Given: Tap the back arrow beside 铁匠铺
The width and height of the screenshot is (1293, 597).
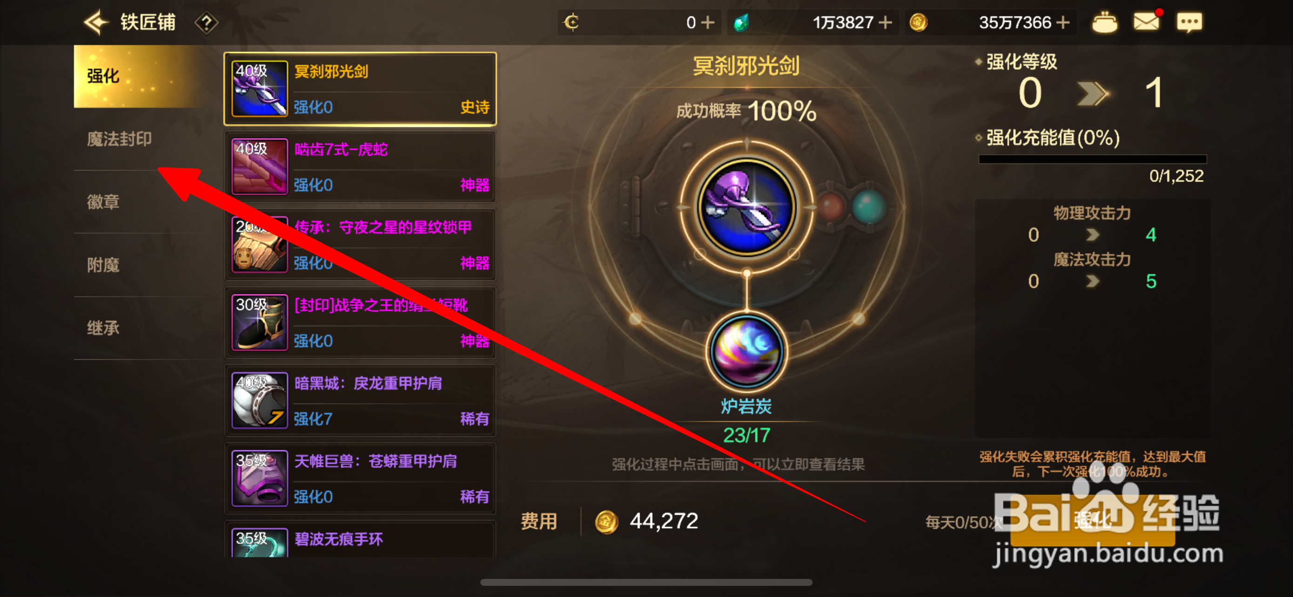Looking at the screenshot, I should point(96,22).
